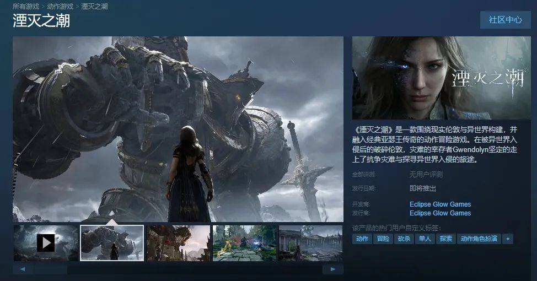Select the 冒险 tag
Screen dimensions: 537x281
coord(383,239)
